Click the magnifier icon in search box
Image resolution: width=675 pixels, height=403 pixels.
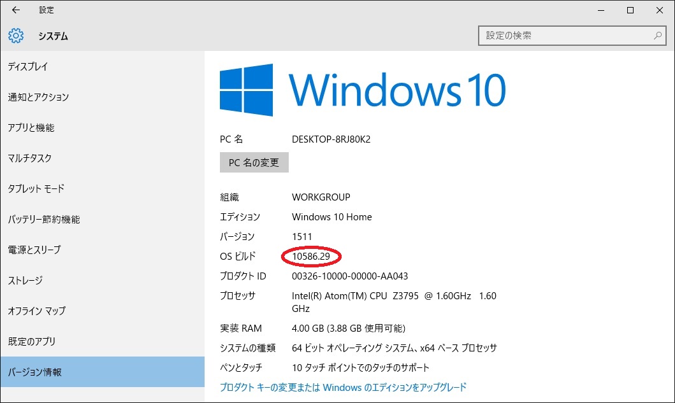[x=658, y=36]
